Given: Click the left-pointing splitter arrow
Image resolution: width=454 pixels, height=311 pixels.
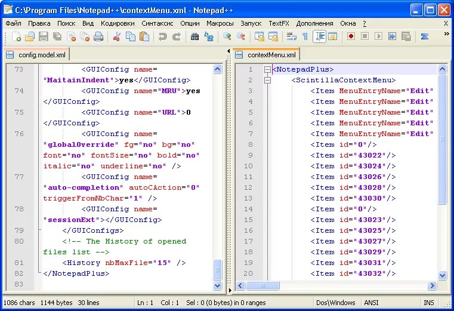Looking at the screenshot, I should coord(228,51).
